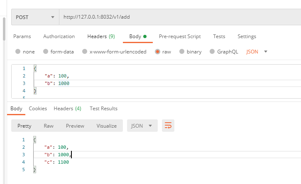Click line number 5 in response viewer
301x184 pixels.
coord(23,169)
